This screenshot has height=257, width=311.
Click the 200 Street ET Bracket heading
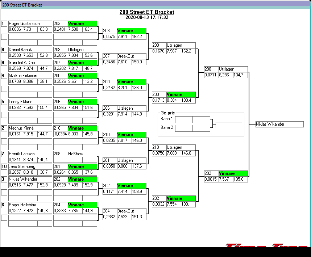click(x=147, y=12)
